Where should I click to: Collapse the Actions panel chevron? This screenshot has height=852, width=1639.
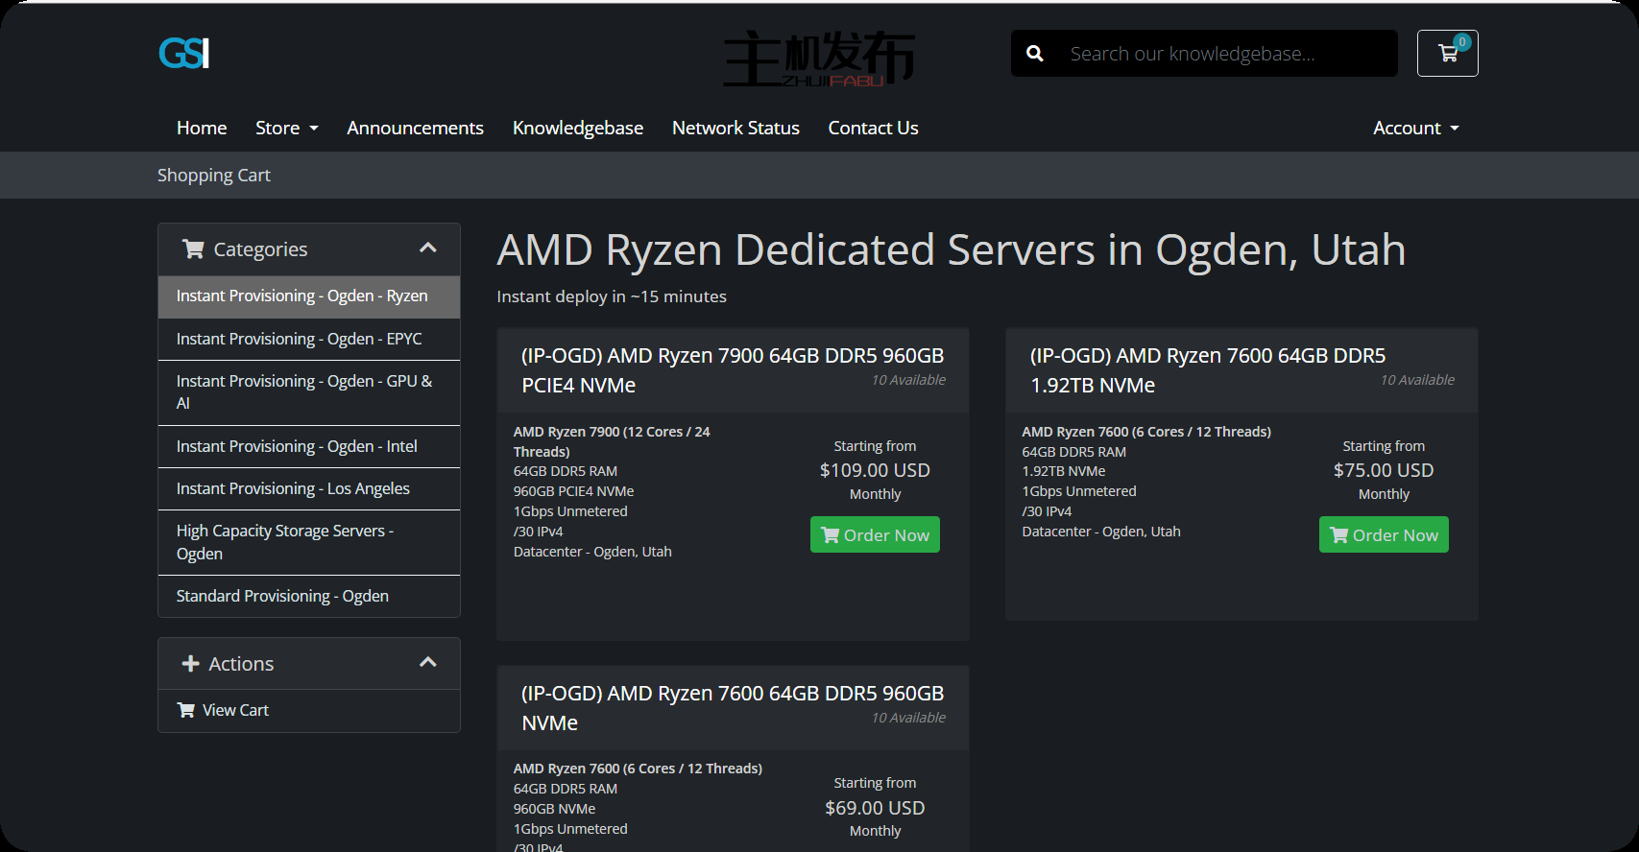pyautogui.click(x=428, y=663)
